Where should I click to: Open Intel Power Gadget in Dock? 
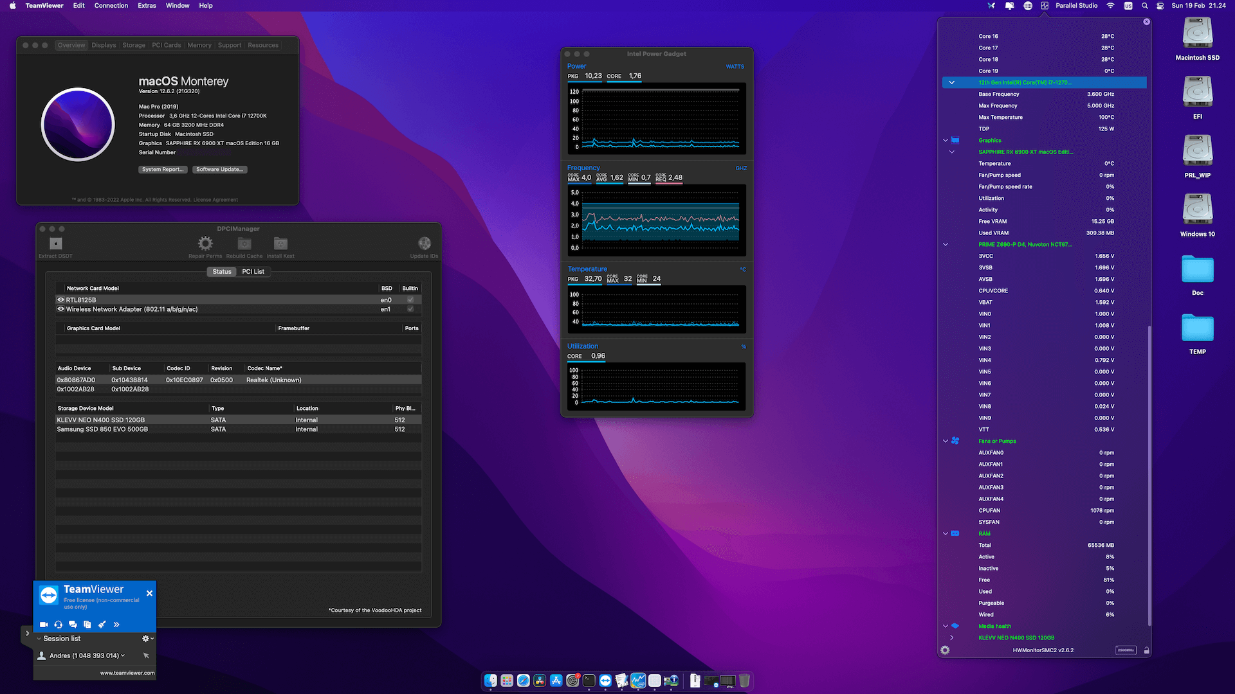[x=638, y=681]
